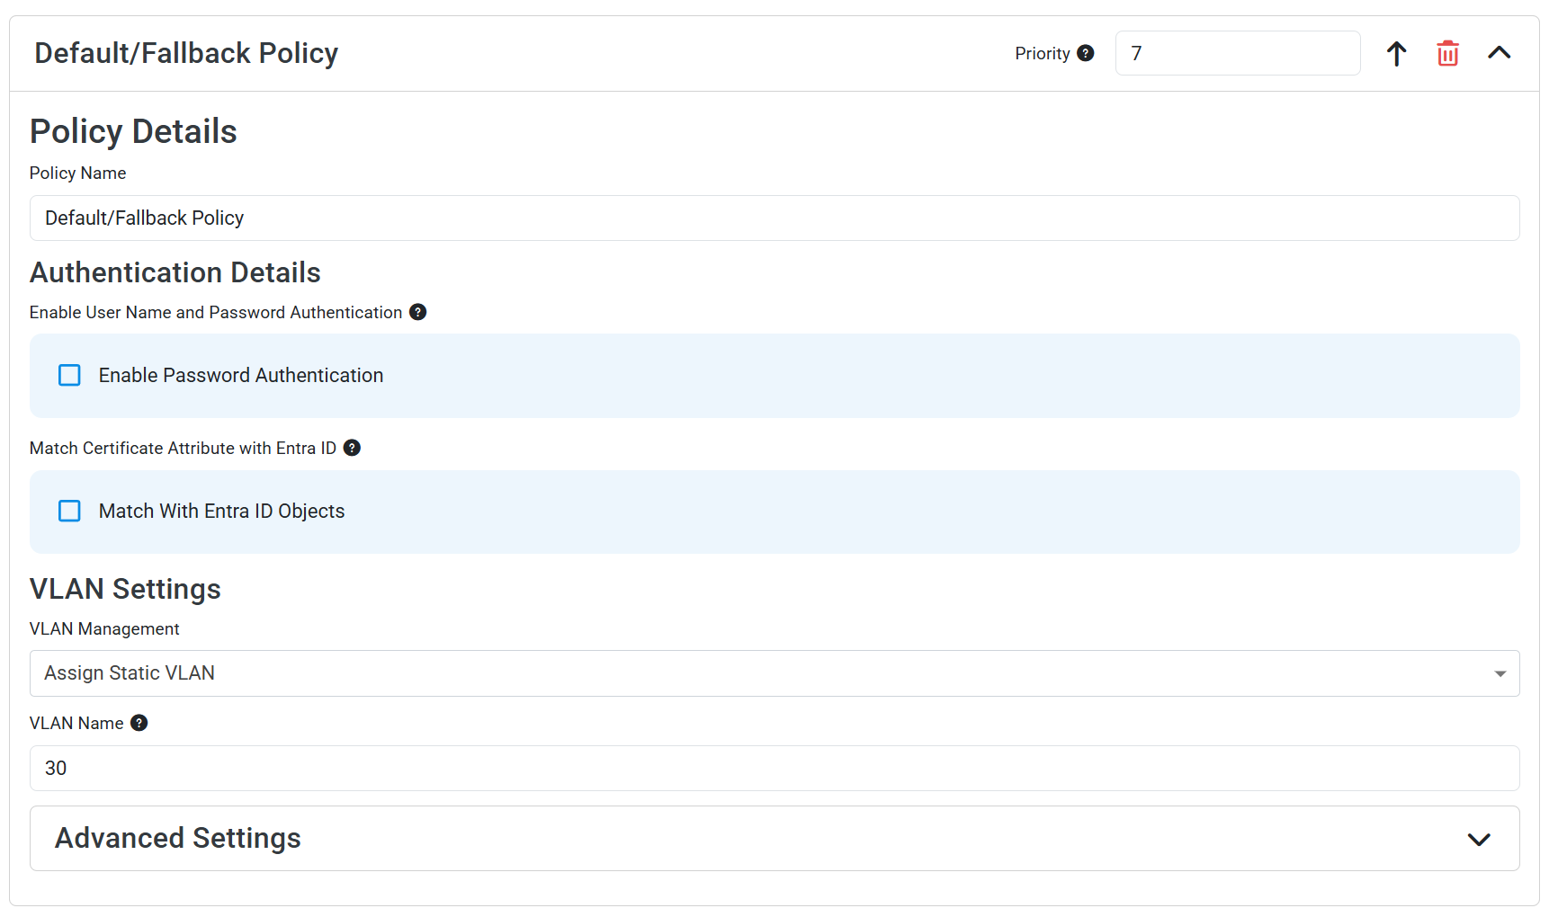
Task: Click the Assign Static VLAN dropdown arrow
Action: click(x=1500, y=673)
